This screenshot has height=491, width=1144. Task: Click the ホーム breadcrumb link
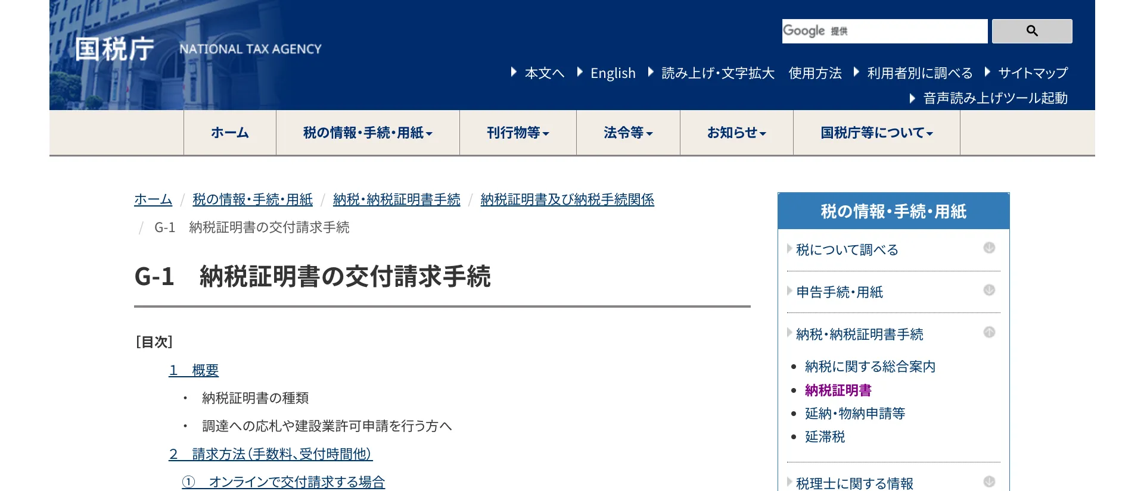click(x=153, y=199)
